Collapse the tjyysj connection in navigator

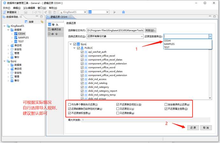4,61
